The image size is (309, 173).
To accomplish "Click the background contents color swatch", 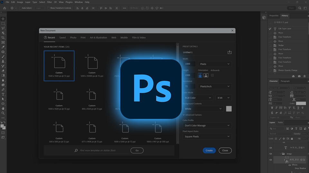I will pyautogui.click(x=229, y=109).
